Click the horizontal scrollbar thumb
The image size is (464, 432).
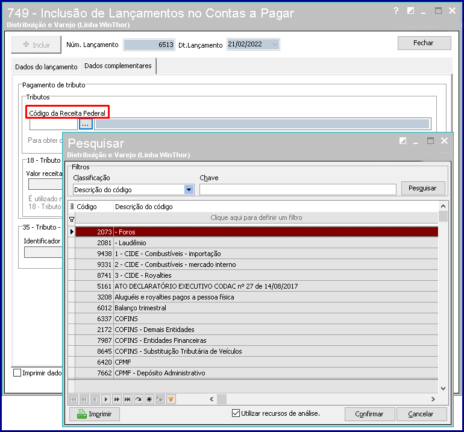tap(222, 399)
